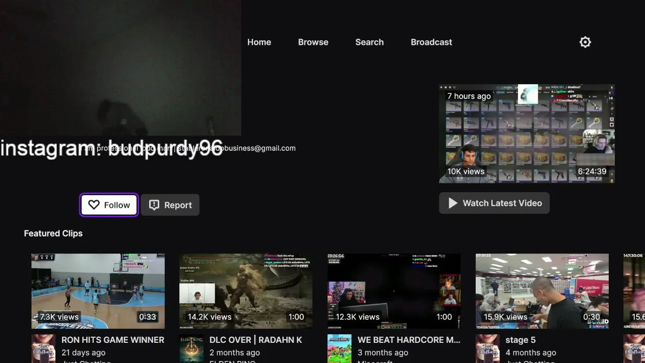Open the latest video thumbnail from 7 hours ago

(527, 134)
